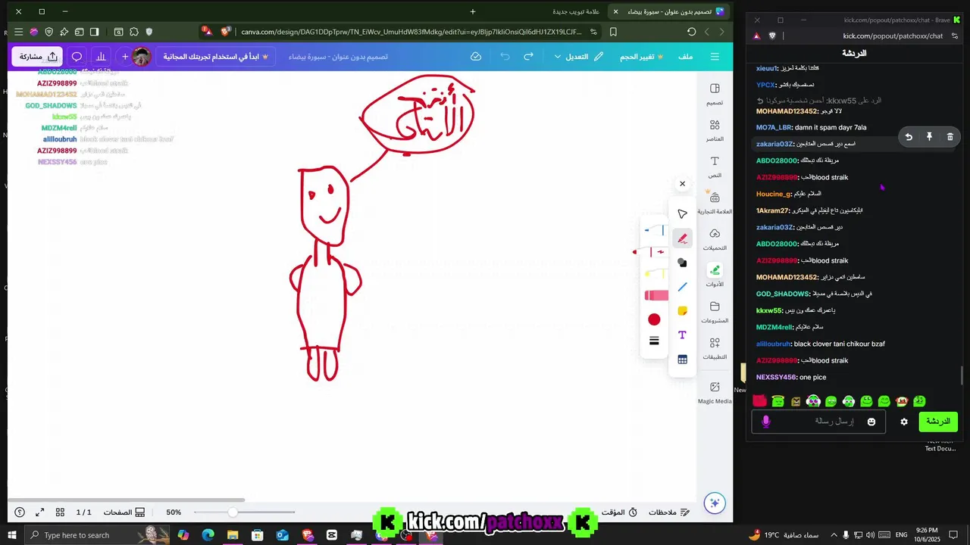
Task: Close the floating drawing toolbar
Action: pyautogui.click(x=682, y=184)
